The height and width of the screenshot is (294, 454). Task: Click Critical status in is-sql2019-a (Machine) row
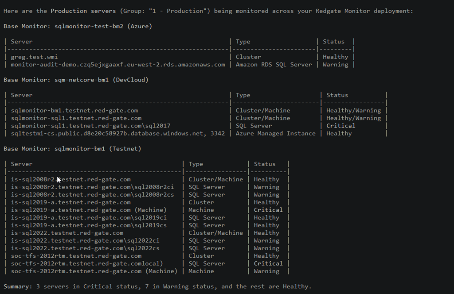tap(268, 210)
